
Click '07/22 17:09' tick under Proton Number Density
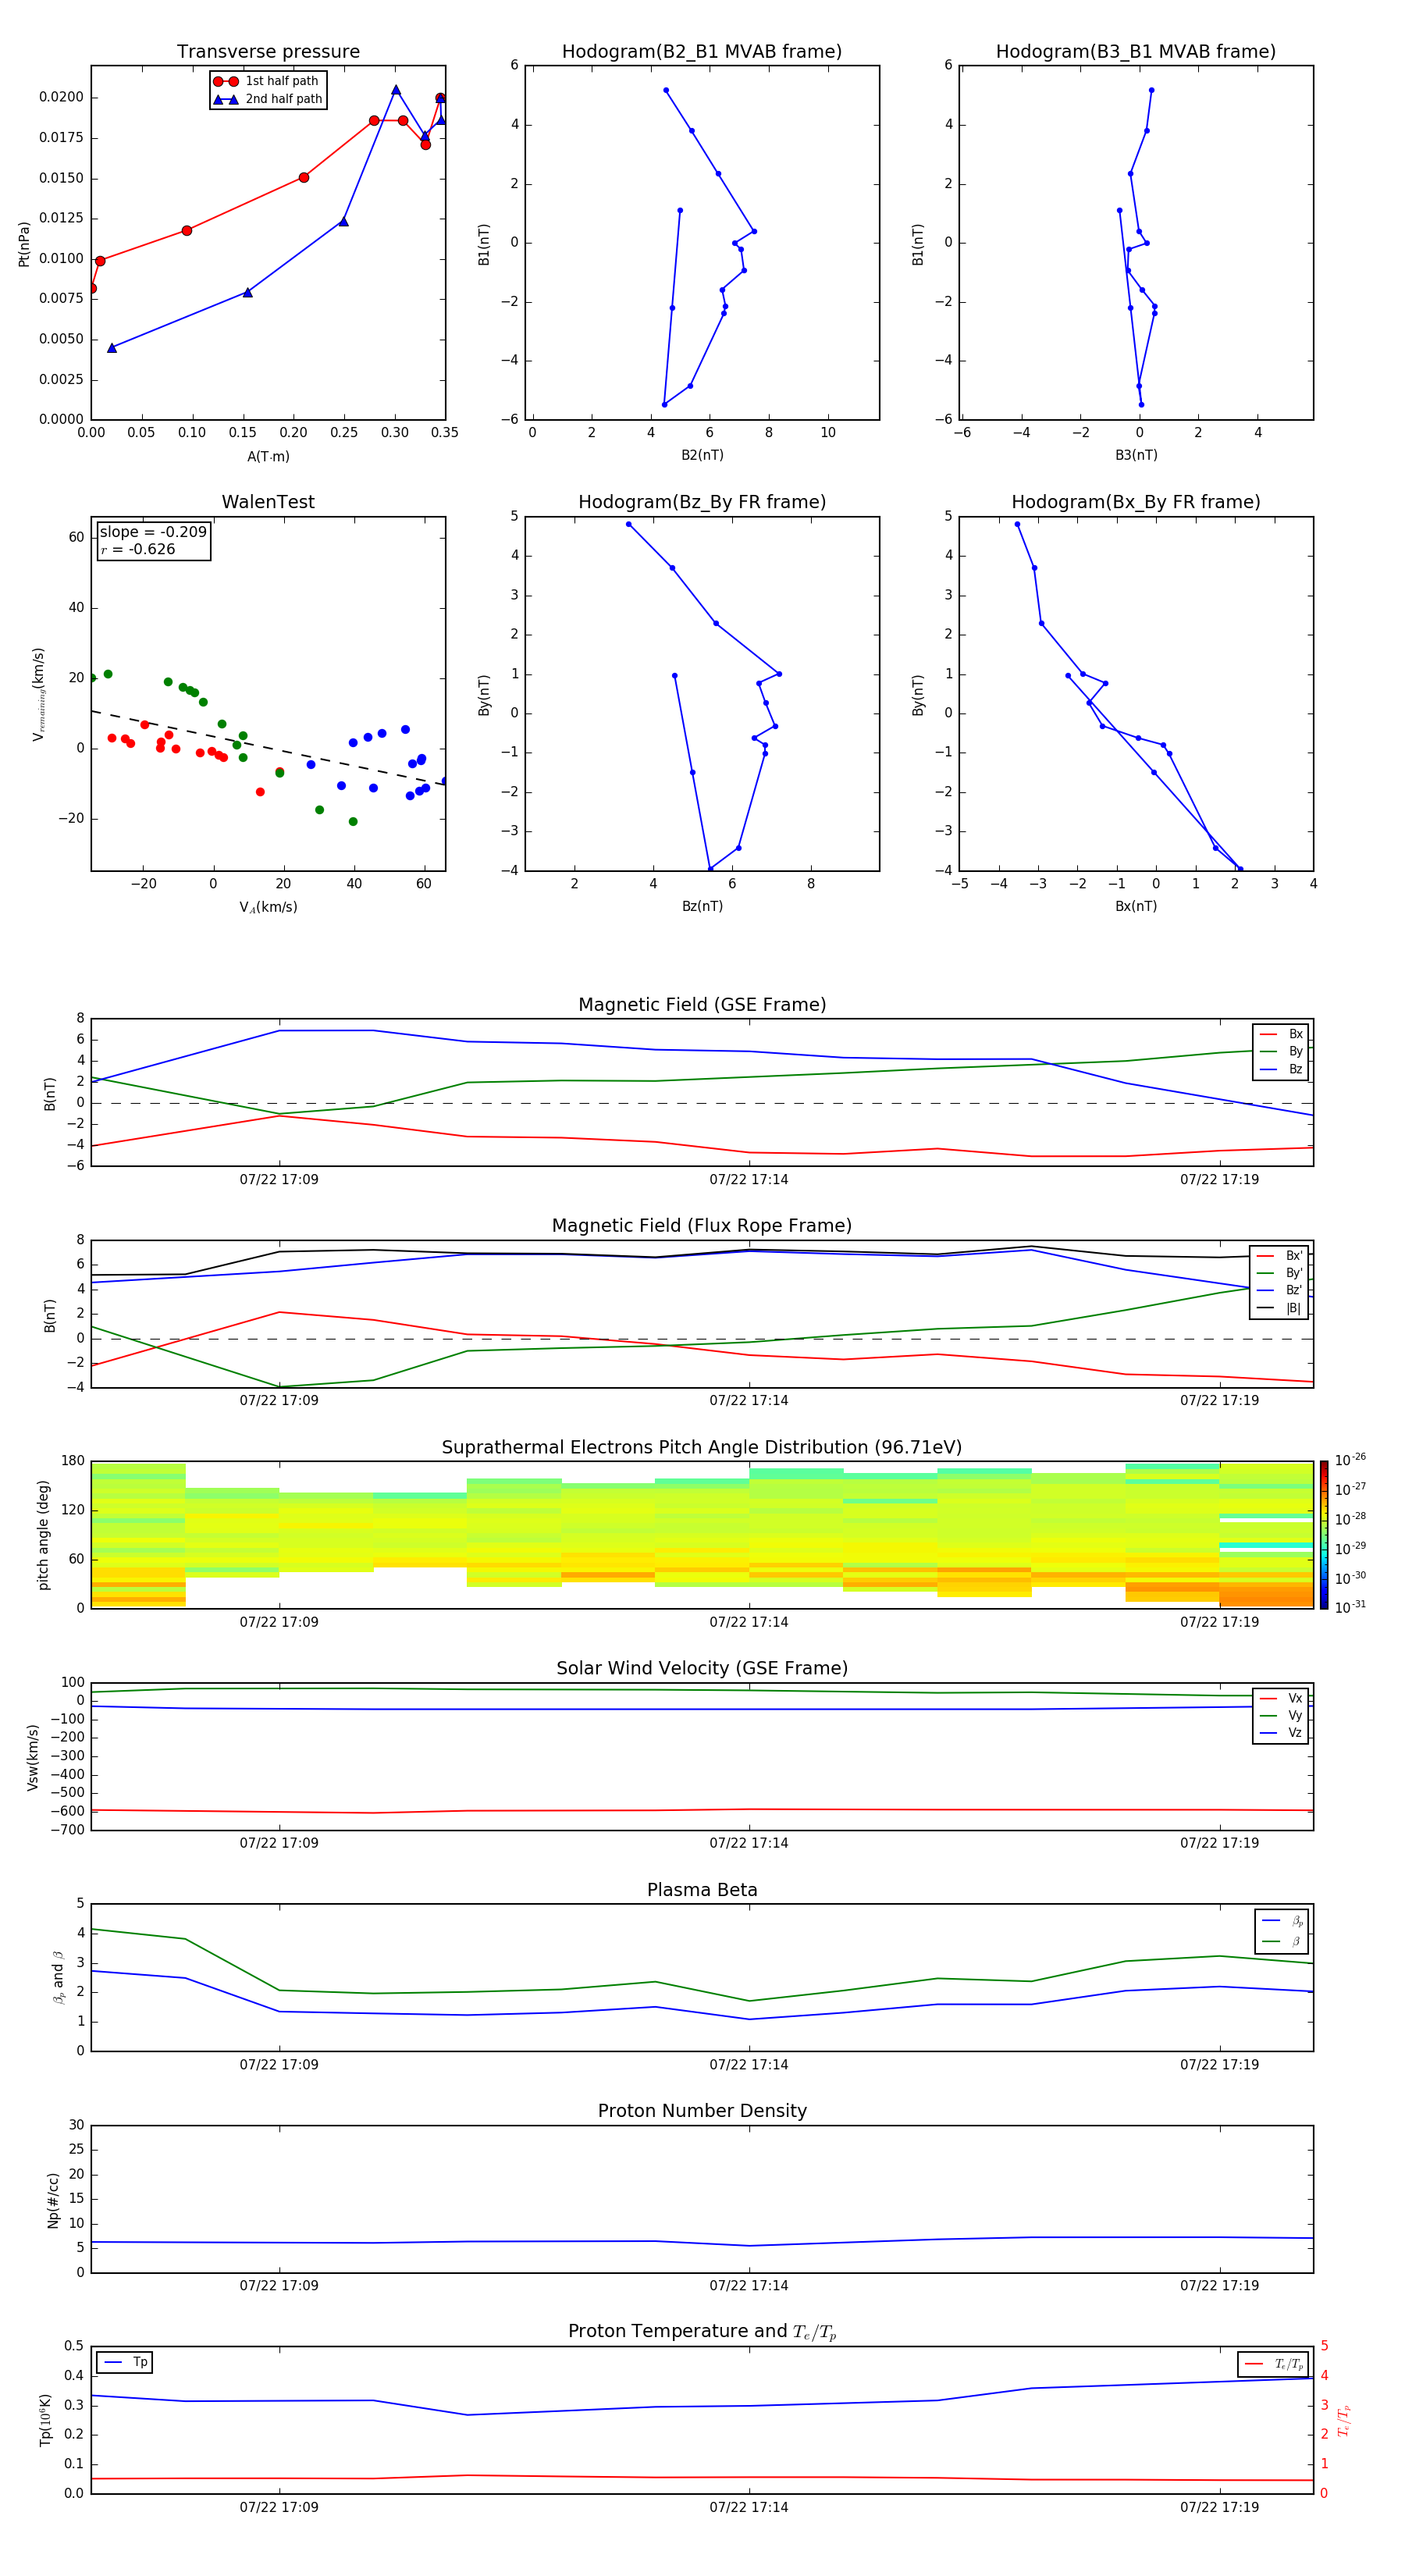(279, 2285)
